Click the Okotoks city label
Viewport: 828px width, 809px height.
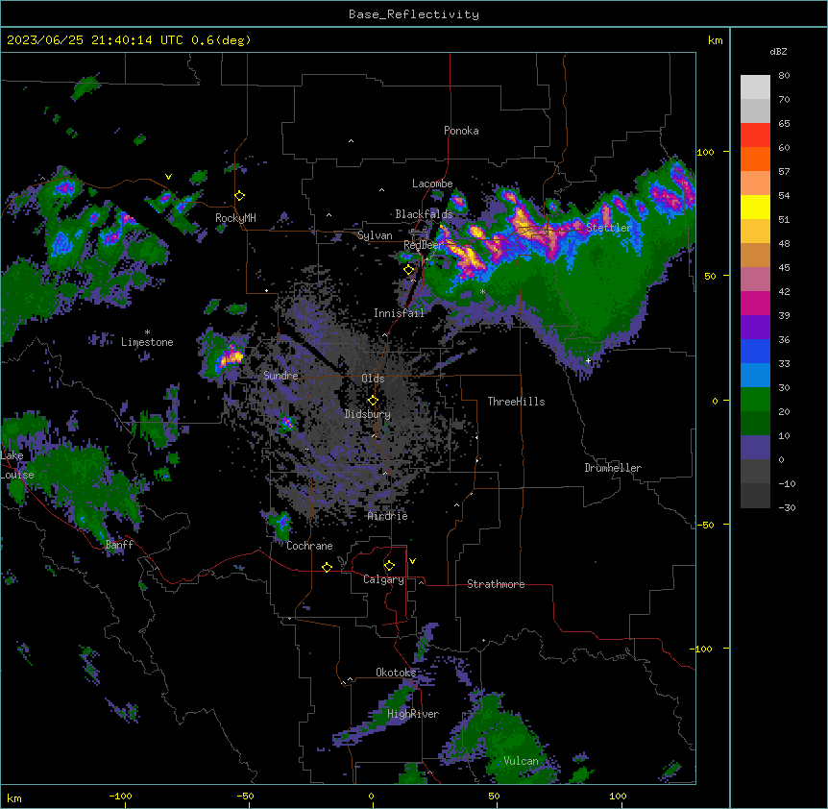coord(396,673)
